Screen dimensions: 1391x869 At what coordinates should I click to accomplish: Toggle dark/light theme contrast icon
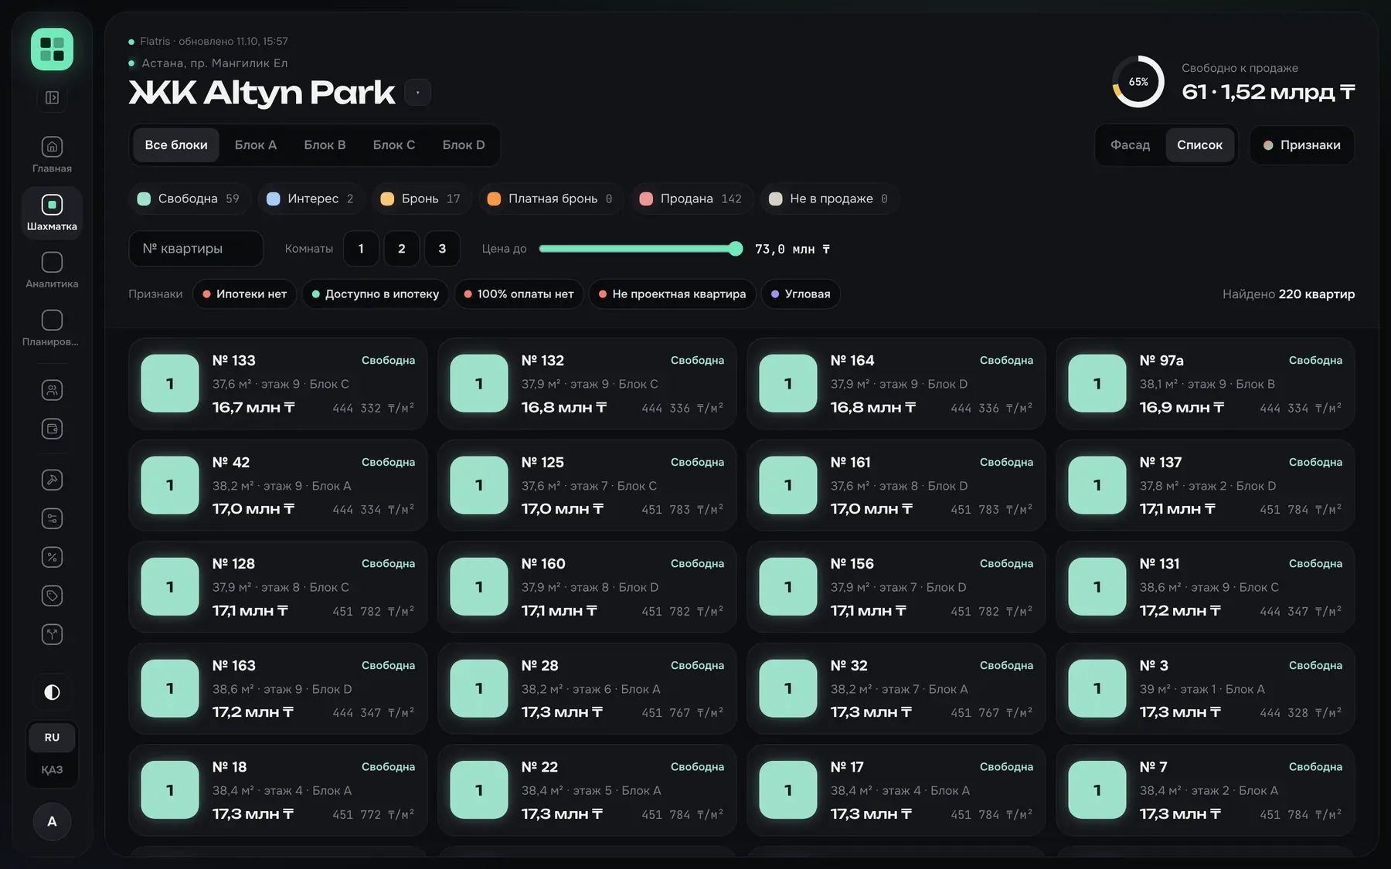[x=52, y=692]
